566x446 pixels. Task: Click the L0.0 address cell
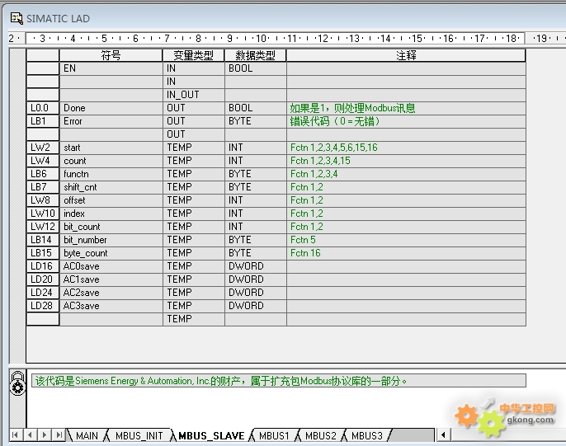43,108
